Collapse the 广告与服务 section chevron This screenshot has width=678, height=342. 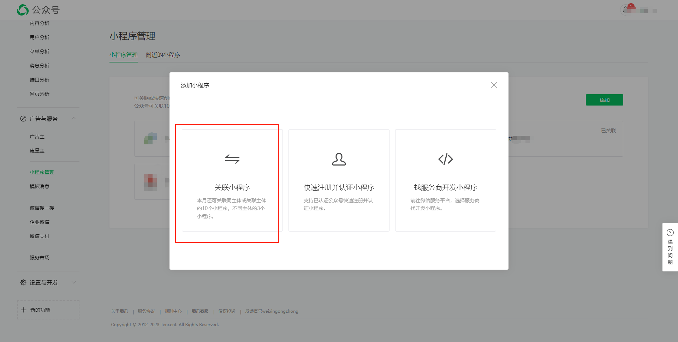[73, 118]
